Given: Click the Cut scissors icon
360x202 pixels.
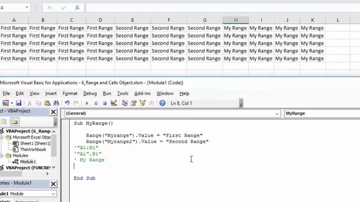Looking at the screenshot, I should (x=29, y=103).
